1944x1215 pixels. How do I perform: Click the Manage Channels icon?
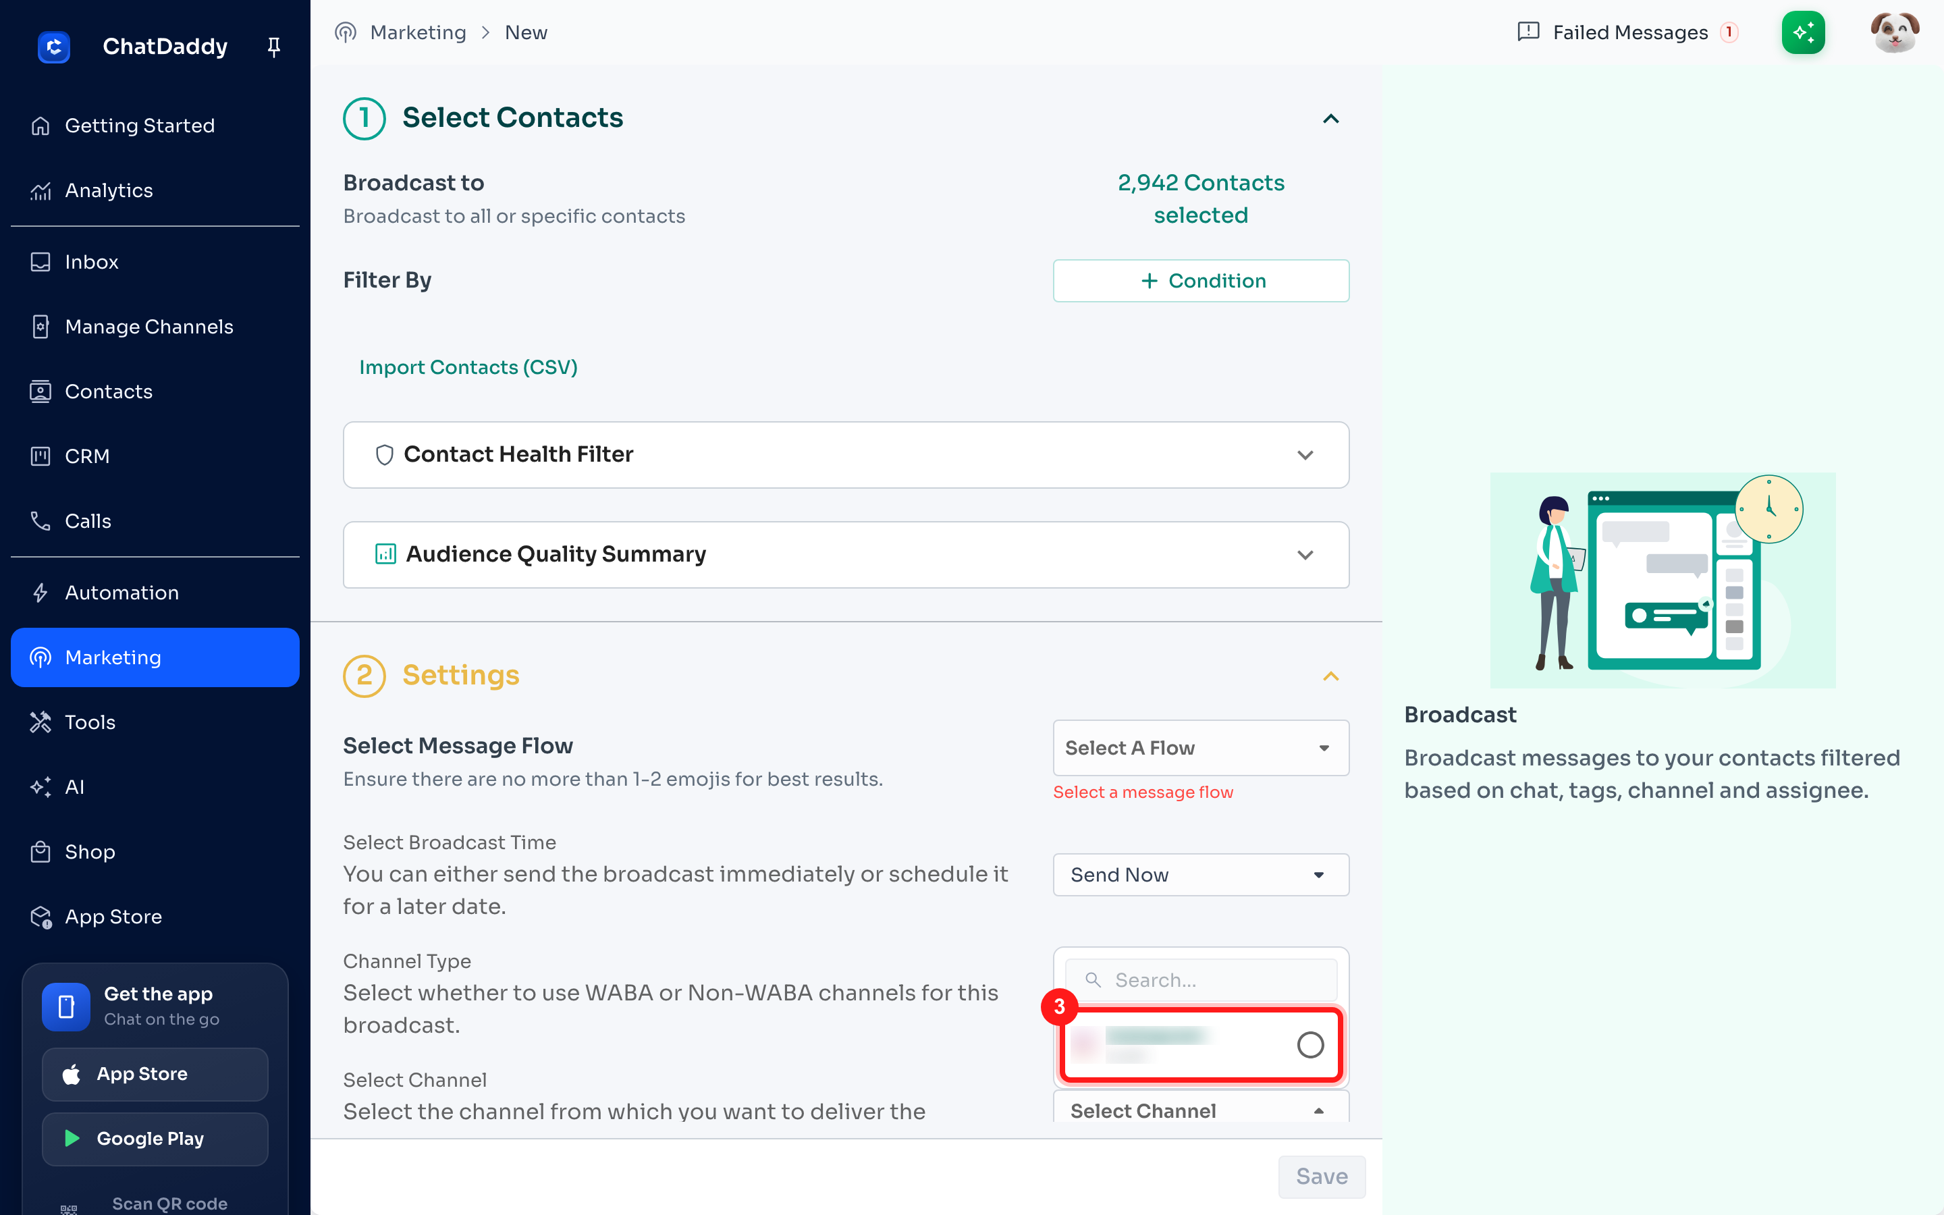[x=40, y=327]
